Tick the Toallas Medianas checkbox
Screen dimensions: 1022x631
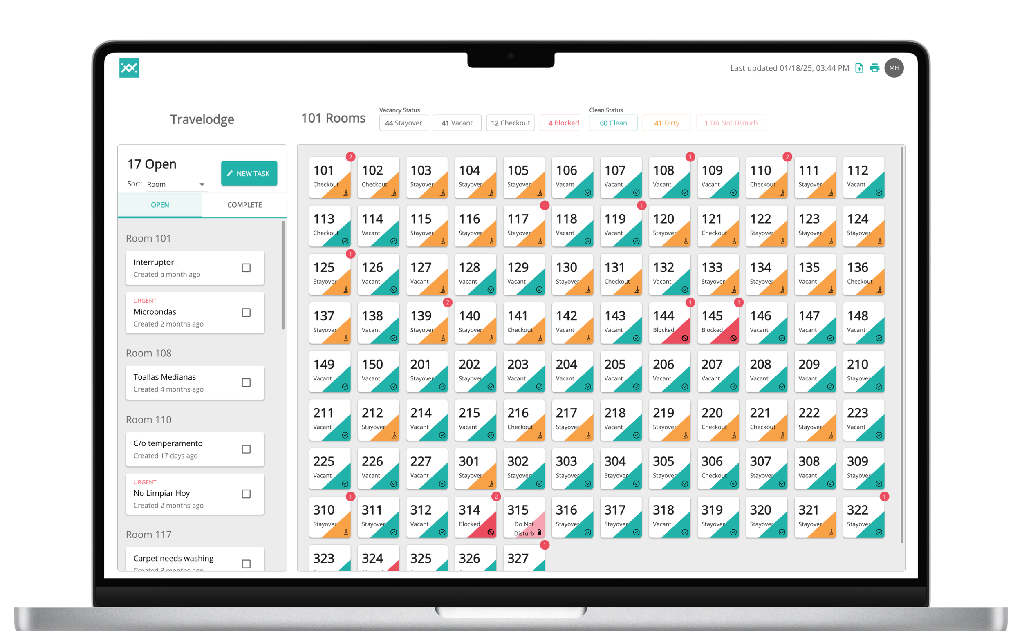pos(246,383)
